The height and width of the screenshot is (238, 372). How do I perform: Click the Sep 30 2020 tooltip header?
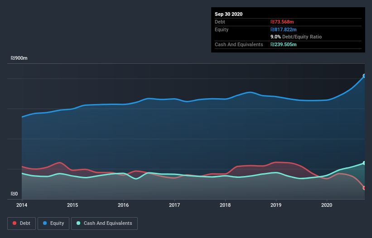coord(229,14)
